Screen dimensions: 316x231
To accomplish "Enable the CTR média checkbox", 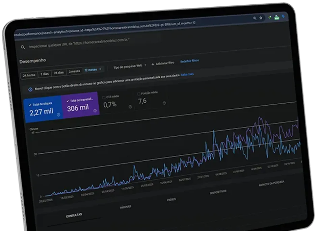I will click(x=104, y=97).
